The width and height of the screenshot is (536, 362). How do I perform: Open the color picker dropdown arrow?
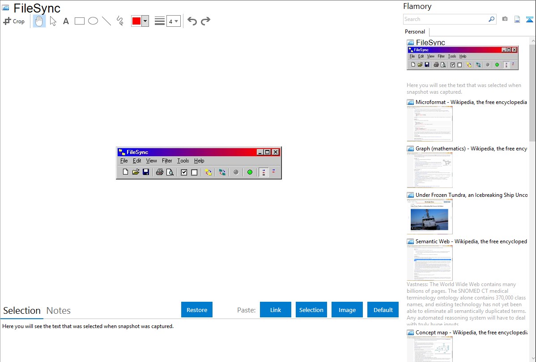(145, 21)
